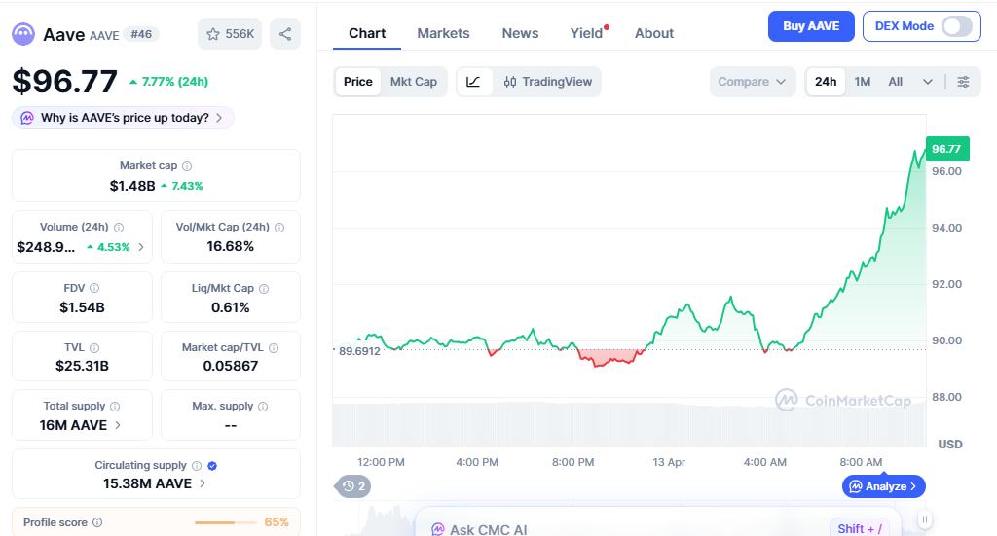Switch to the News tab
This screenshot has height=536, width=997.
[x=520, y=34]
